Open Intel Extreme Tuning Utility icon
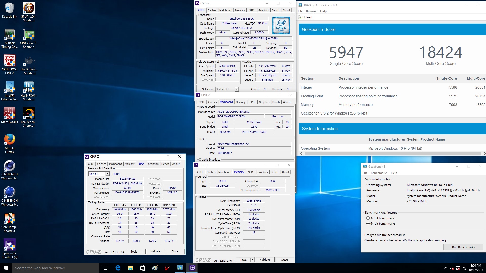486x273 pixels. 9,91
